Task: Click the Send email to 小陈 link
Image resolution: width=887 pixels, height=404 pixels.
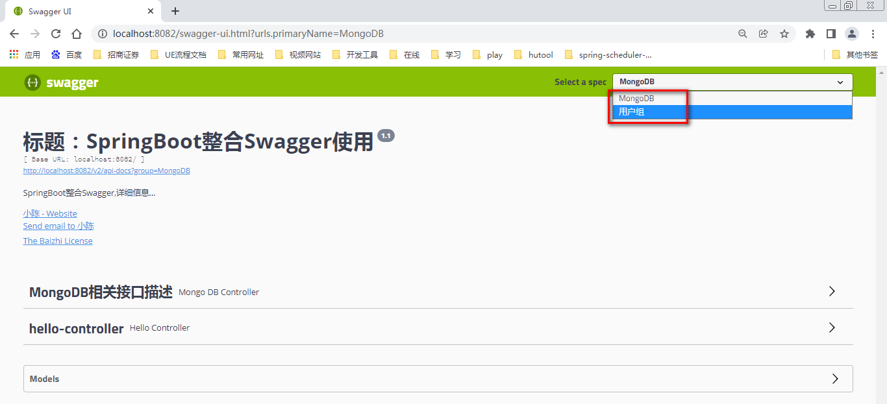Action: pos(58,226)
